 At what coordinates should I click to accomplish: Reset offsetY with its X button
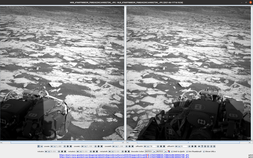coord(195,146)
